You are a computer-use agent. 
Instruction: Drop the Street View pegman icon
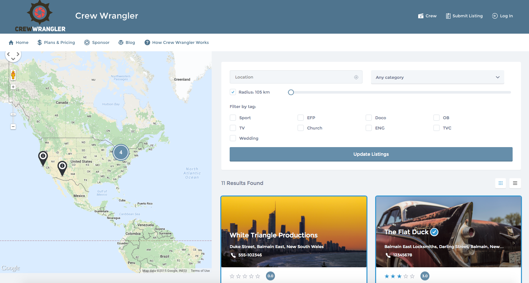pyautogui.click(x=13, y=75)
